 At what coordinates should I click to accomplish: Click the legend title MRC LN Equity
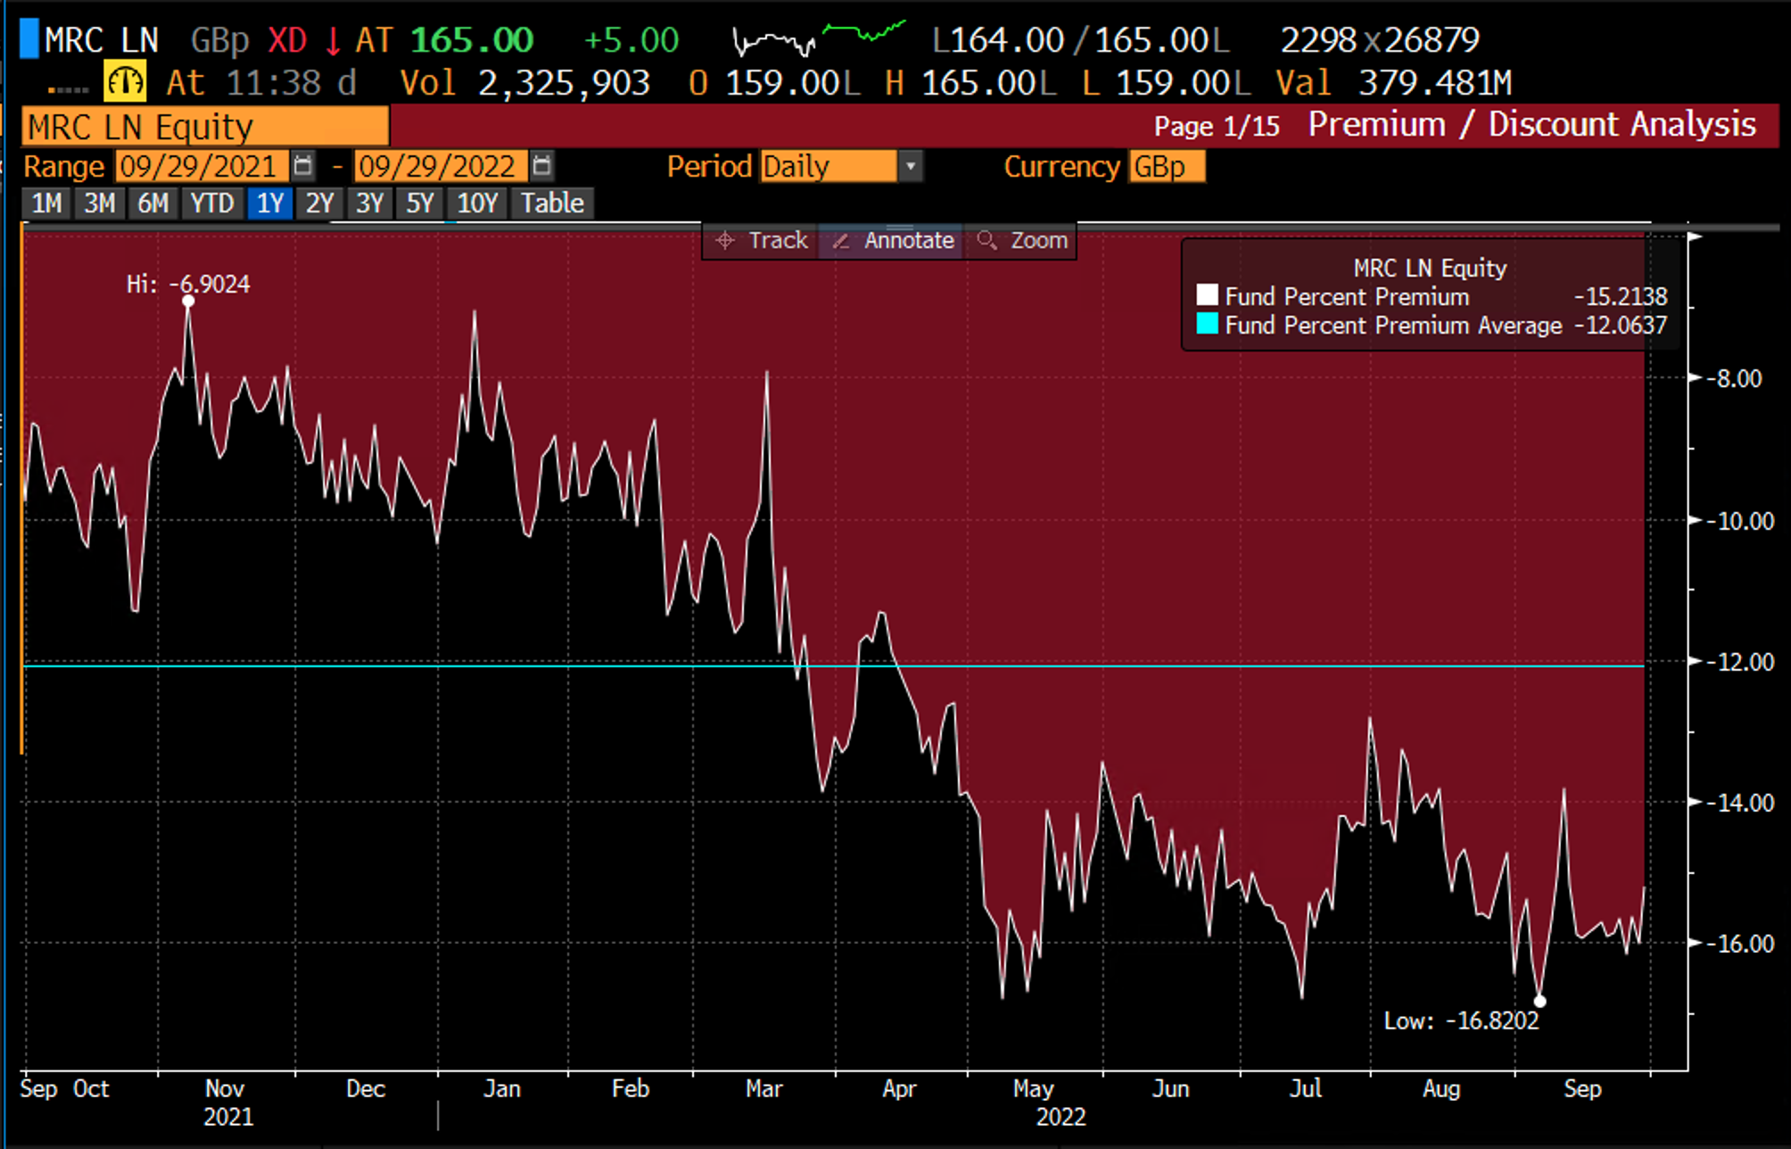point(1430,268)
